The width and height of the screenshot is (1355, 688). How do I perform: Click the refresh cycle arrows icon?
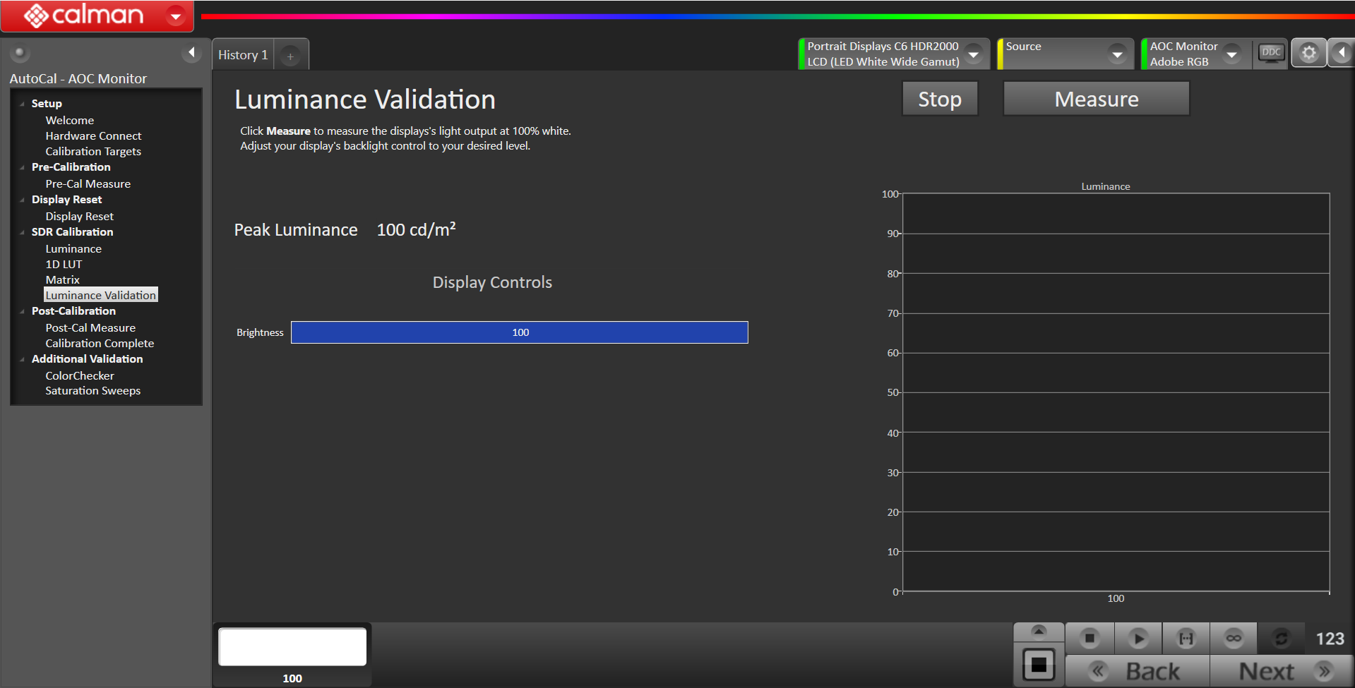coord(1281,639)
